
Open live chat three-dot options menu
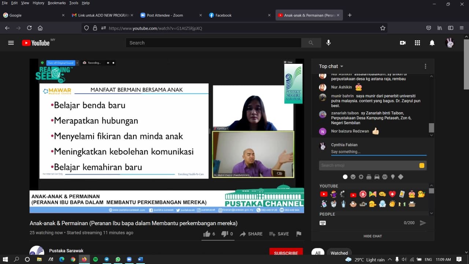tap(425, 66)
